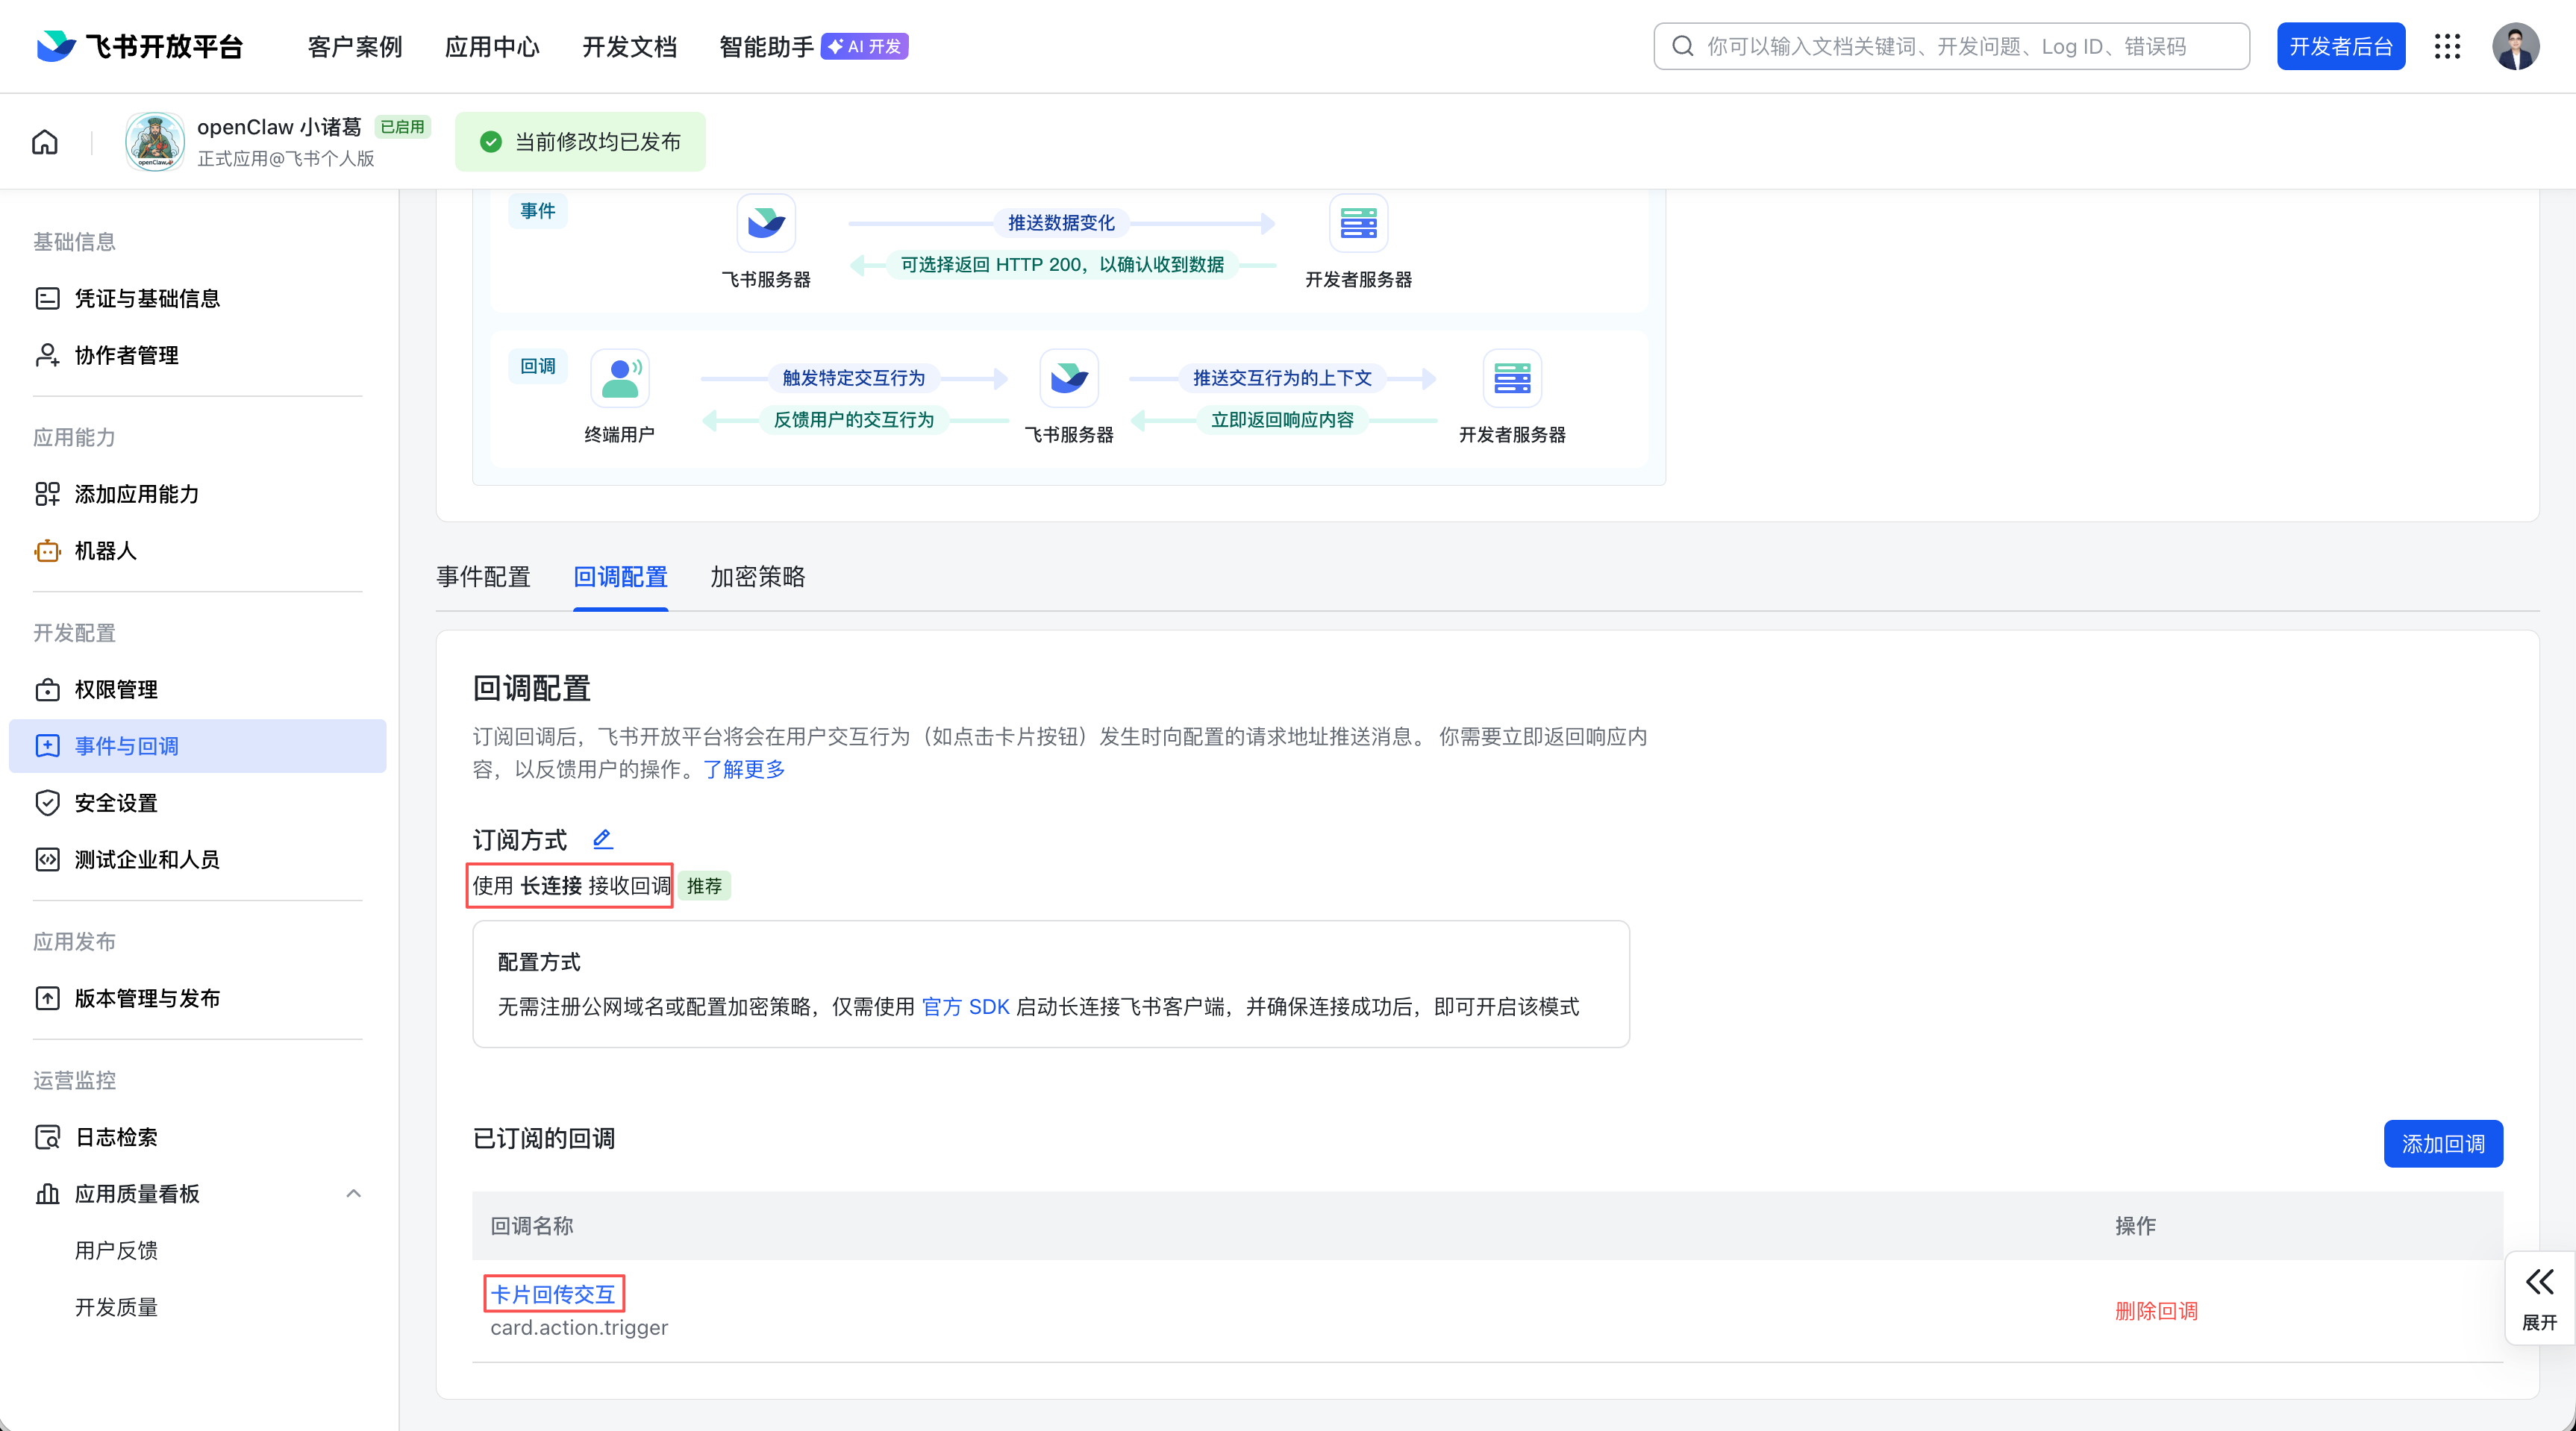This screenshot has width=2576, height=1431.
Task: Click the 删除回调 link
Action: (x=2156, y=1311)
